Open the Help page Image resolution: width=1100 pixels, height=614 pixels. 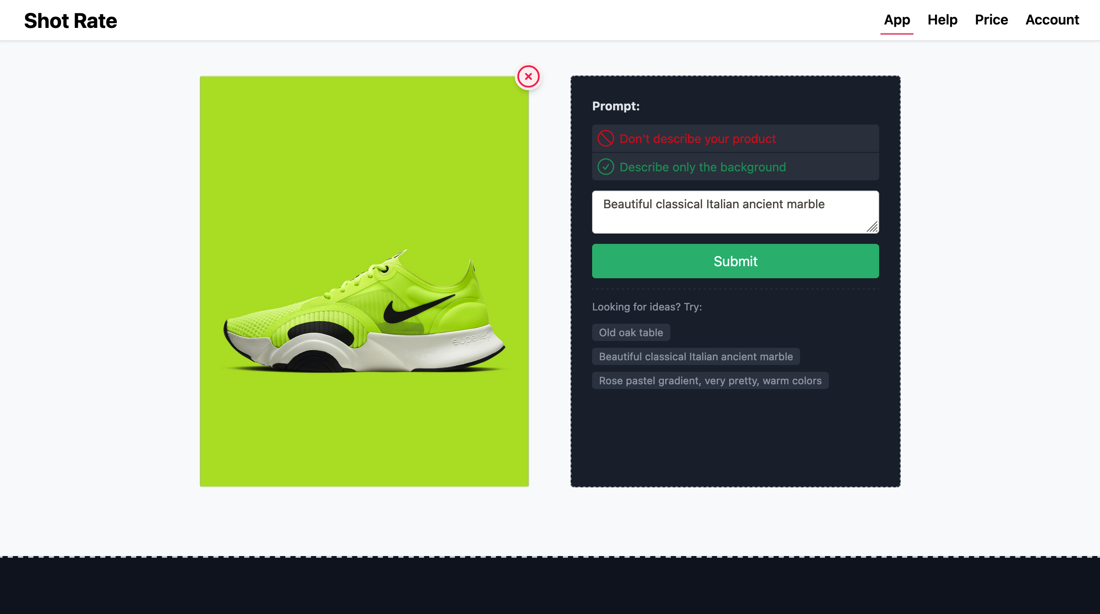click(x=942, y=20)
